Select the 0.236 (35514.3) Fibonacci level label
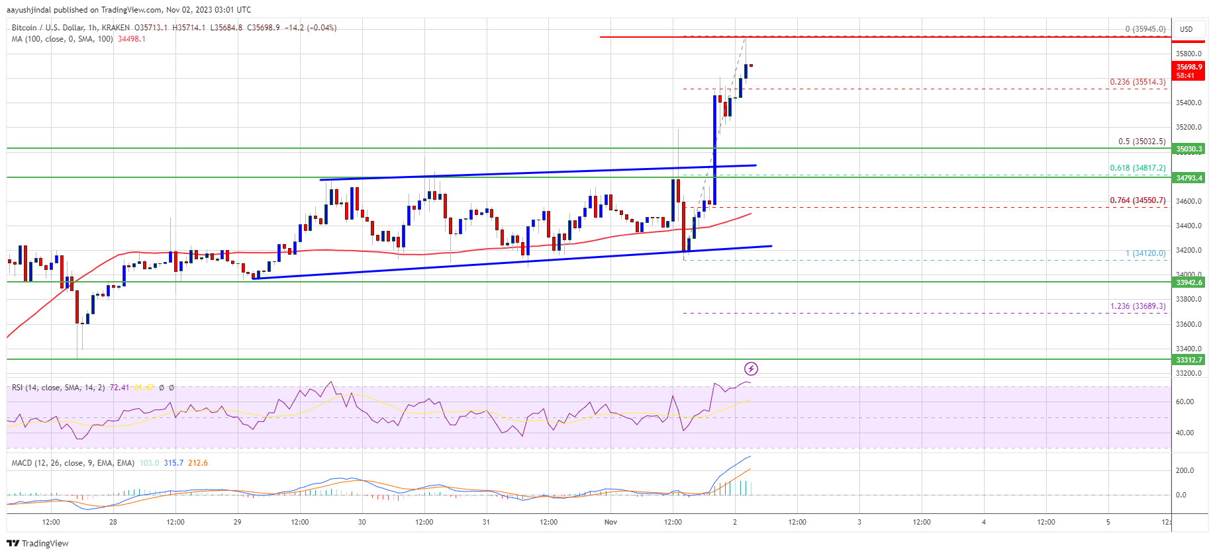The width and height of the screenshot is (1215, 555). coord(1138,82)
